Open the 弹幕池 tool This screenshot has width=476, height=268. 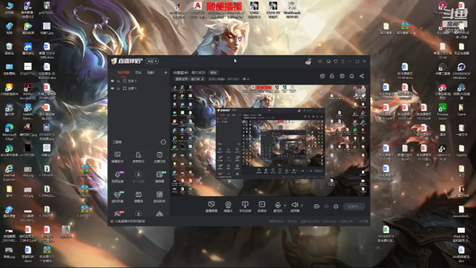(x=139, y=197)
